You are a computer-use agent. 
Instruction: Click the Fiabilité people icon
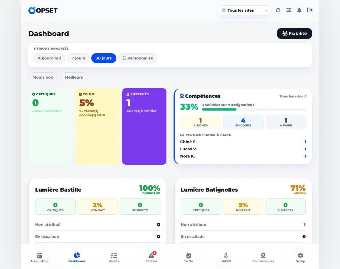pyautogui.click(x=285, y=33)
